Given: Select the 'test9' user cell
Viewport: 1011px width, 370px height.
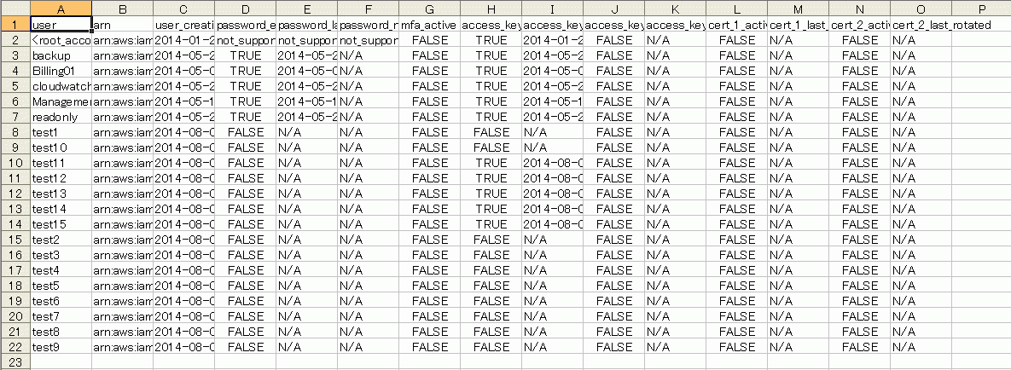Looking at the screenshot, I should coord(61,348).
